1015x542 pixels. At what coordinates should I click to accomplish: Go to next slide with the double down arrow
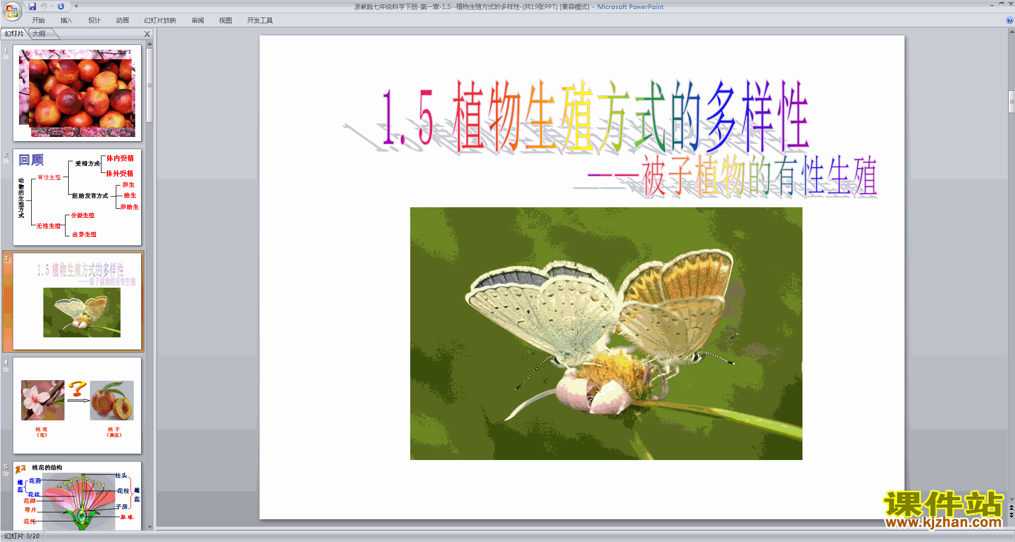point(1011,516)
